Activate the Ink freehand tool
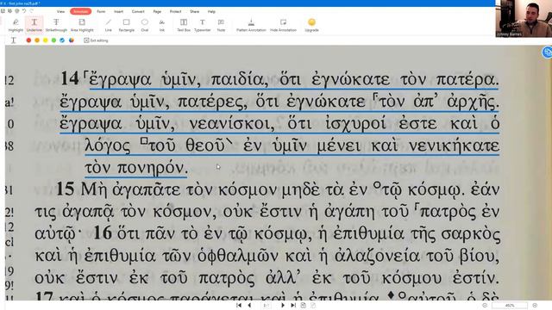 (x=162, y=25)
